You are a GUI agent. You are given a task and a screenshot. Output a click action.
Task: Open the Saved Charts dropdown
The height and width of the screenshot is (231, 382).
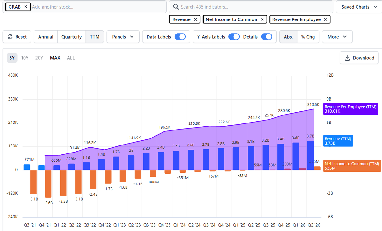(x=359, y=7)
